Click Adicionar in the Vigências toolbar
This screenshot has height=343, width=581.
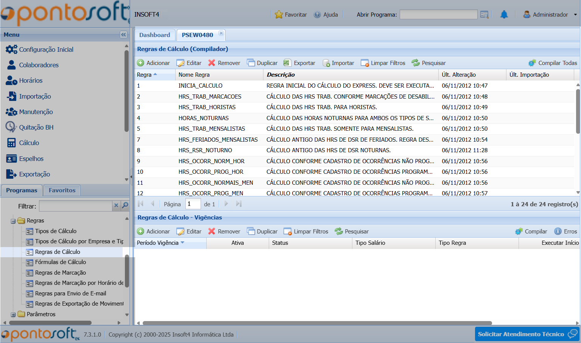pyautogui.click(x=154, y=232)
